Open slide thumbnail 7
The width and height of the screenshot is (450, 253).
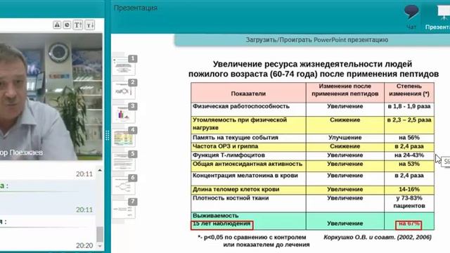124,208
